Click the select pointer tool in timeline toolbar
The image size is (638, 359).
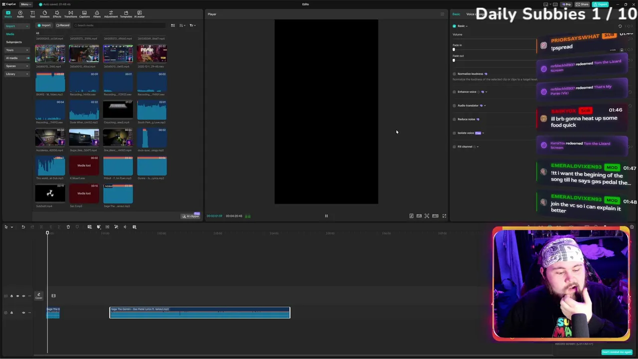tap(6, 227)
